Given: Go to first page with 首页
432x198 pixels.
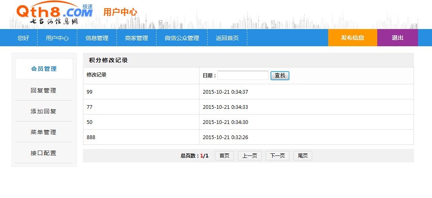Looking at the screenshot, I should [x=224, y=156].
